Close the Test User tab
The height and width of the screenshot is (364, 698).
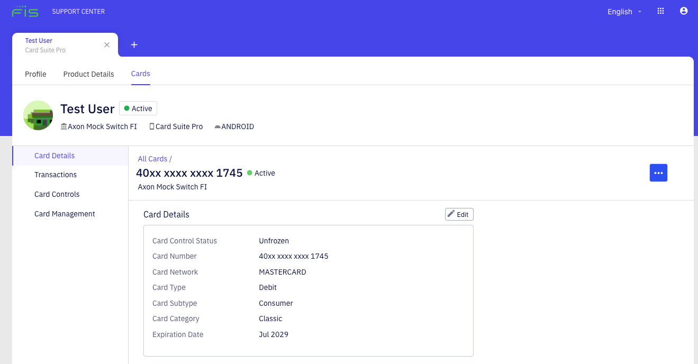[107, 44]
